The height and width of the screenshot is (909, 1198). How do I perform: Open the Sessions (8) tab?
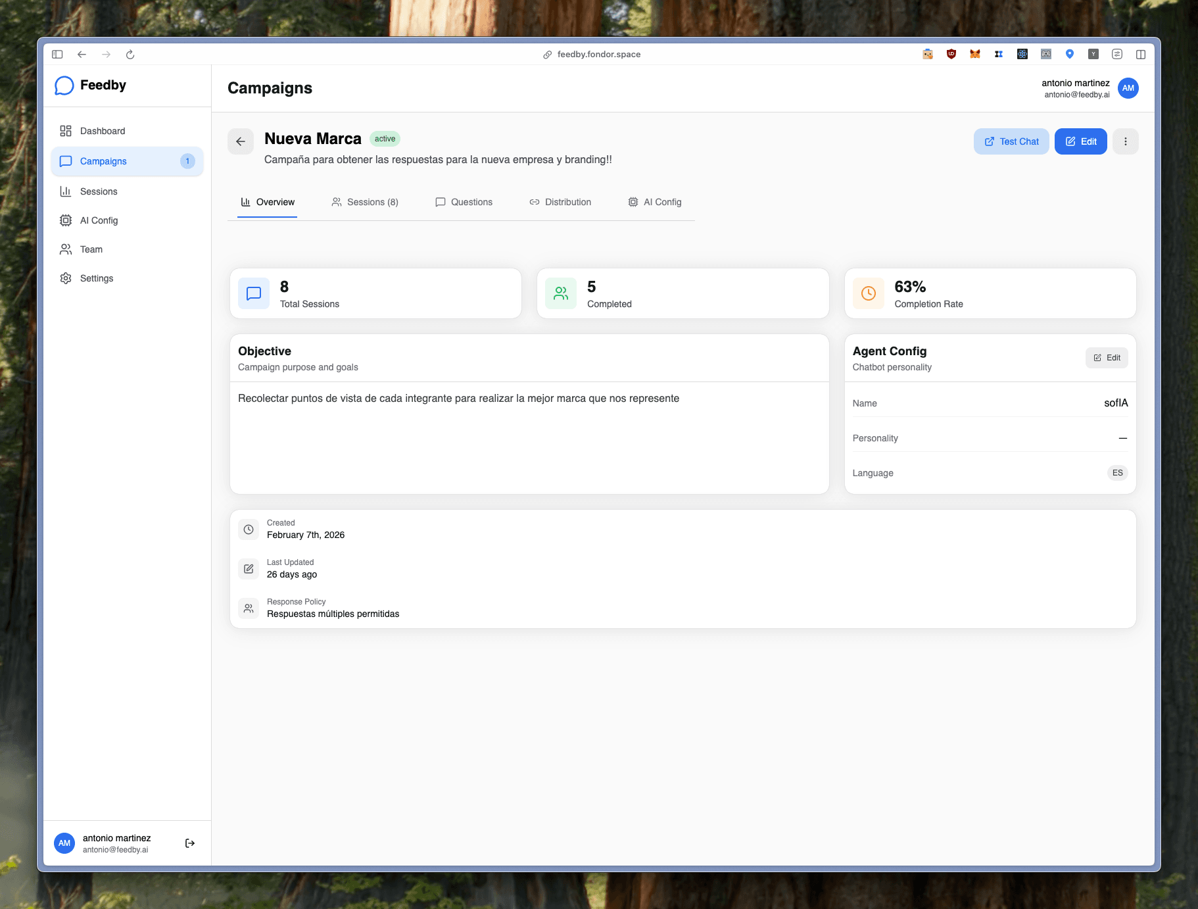tap(372, 202)
